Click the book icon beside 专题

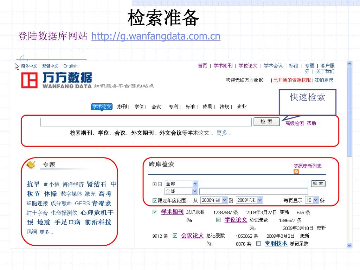coord(31,165)
